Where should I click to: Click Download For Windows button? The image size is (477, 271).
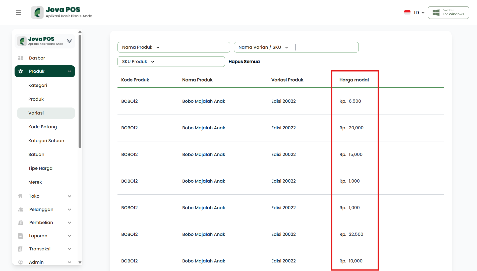[448, 13]
